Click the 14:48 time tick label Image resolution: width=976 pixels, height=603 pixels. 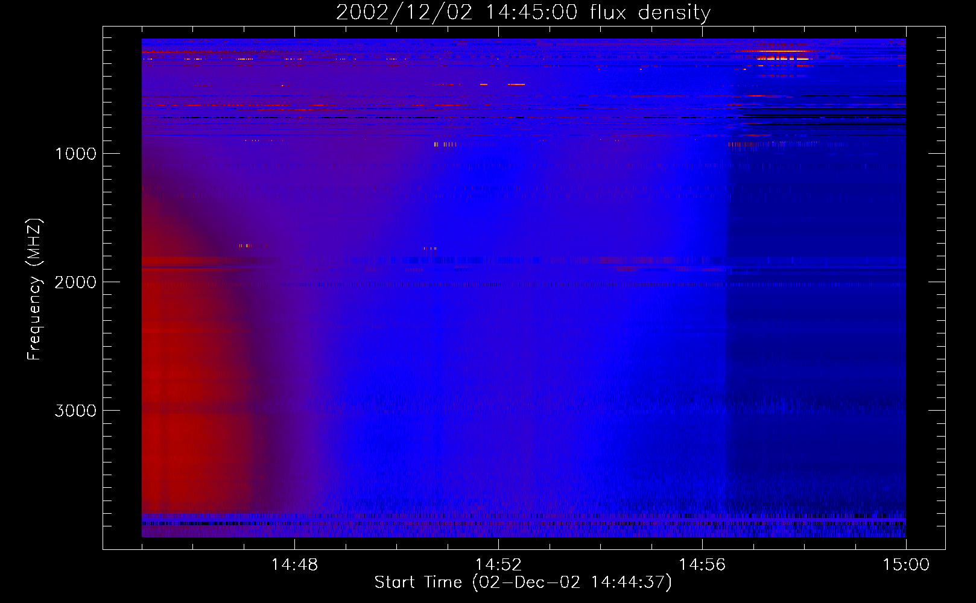tap(294, 565)
